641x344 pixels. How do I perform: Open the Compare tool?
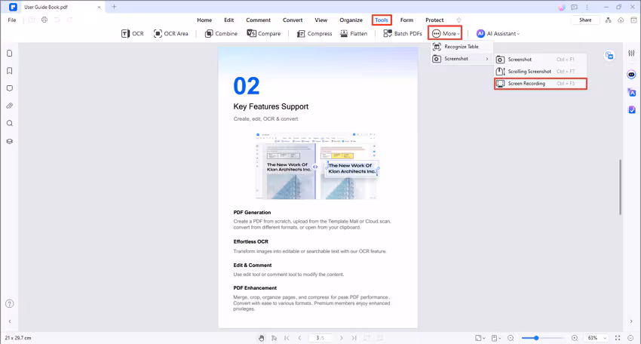(x=253, y=34)
